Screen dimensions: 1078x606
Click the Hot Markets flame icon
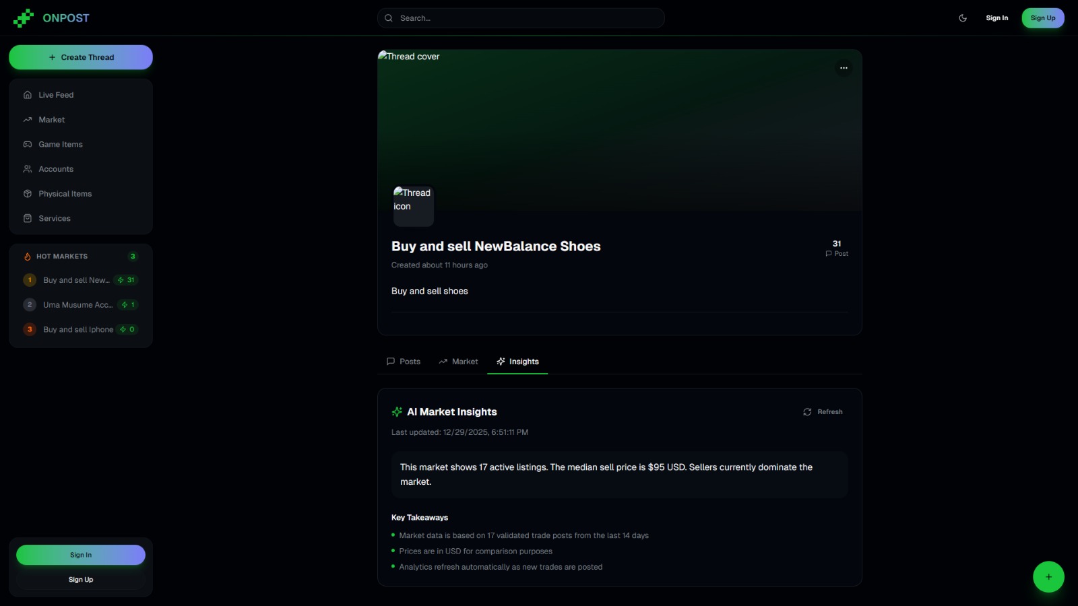click(x=28, y=257)
